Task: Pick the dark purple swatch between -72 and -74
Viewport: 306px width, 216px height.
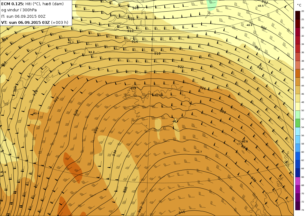Action: click(x=298, y=206)
